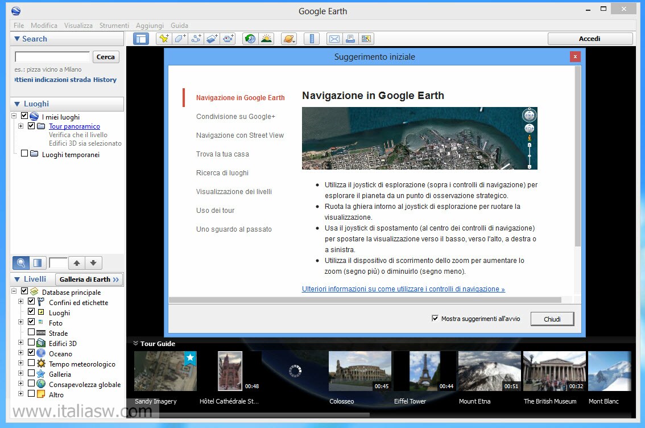Screen dimensions: 645x428
Task: Open the File menu
Action: [x=19, y=26]
